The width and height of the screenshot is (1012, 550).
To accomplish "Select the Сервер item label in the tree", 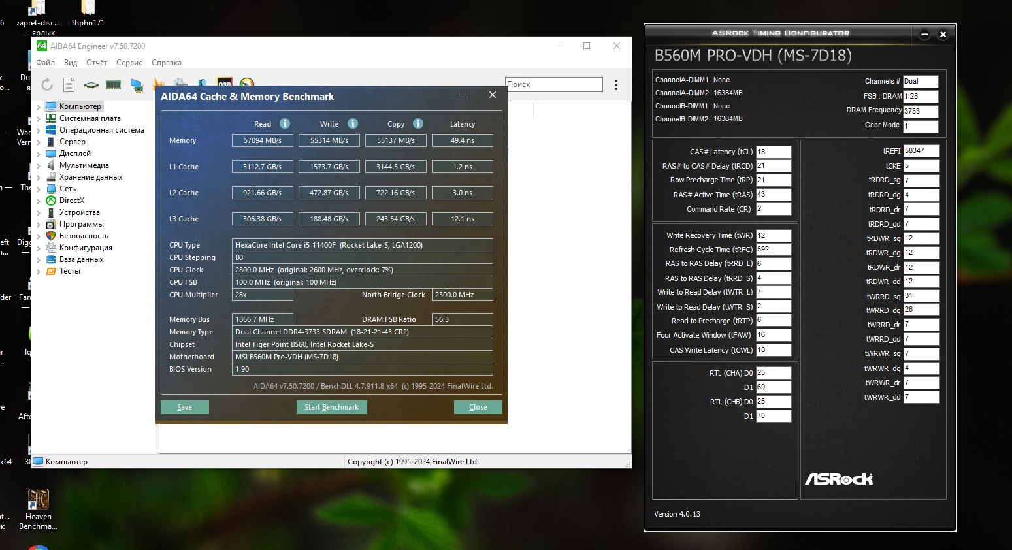I will [x=73, y=142].
